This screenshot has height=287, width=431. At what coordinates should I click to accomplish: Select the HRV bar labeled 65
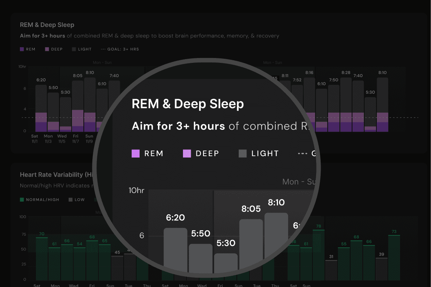[x=105, y=262]
